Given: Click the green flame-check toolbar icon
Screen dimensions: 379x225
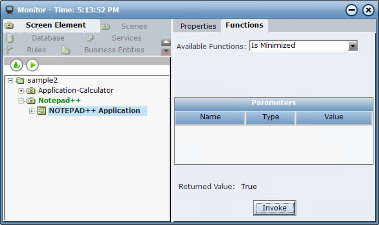Looking at the screenshot, I should click(x=17, y=65).
